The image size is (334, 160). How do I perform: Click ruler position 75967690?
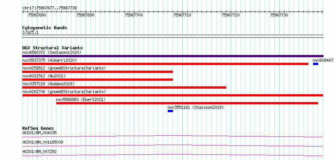point(85,15)
